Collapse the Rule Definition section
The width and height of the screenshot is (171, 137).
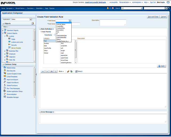pyautogui.click(x=40, y=29)
